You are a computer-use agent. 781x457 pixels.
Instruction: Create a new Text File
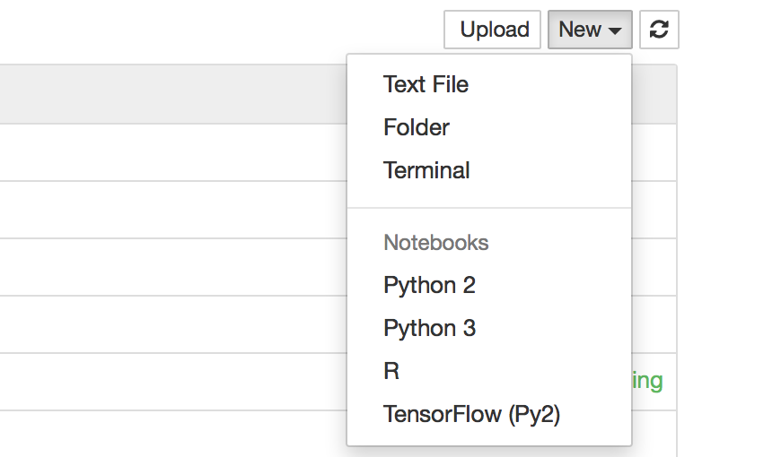426,84
